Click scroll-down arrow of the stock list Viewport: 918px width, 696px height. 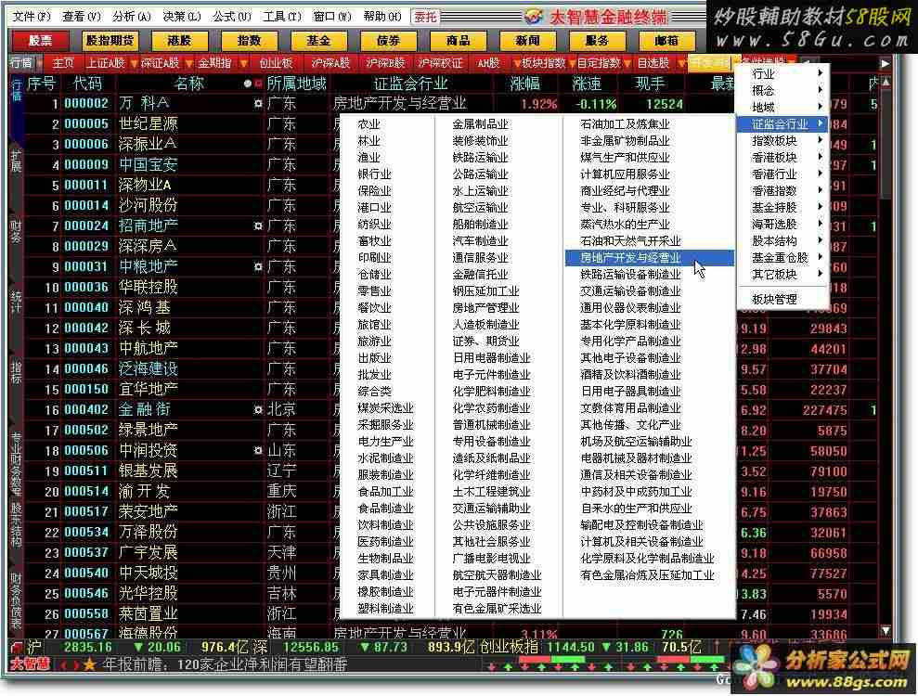pos(886,631)
